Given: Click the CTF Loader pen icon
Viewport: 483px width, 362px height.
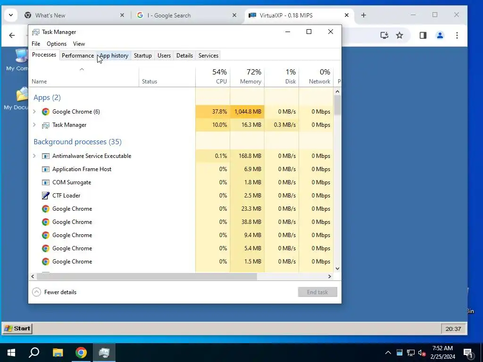Looking at the screenshot, I should 46,196.
